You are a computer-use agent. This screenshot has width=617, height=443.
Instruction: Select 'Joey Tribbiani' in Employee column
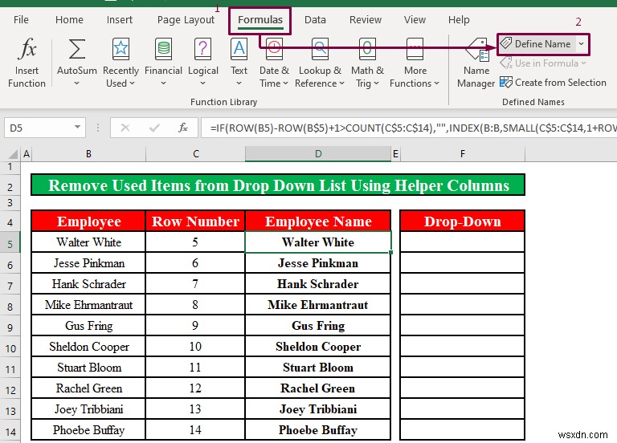88,408
